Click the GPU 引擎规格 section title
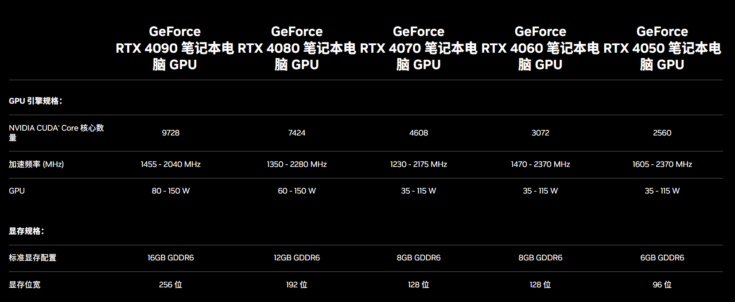 tap(35, 101)
